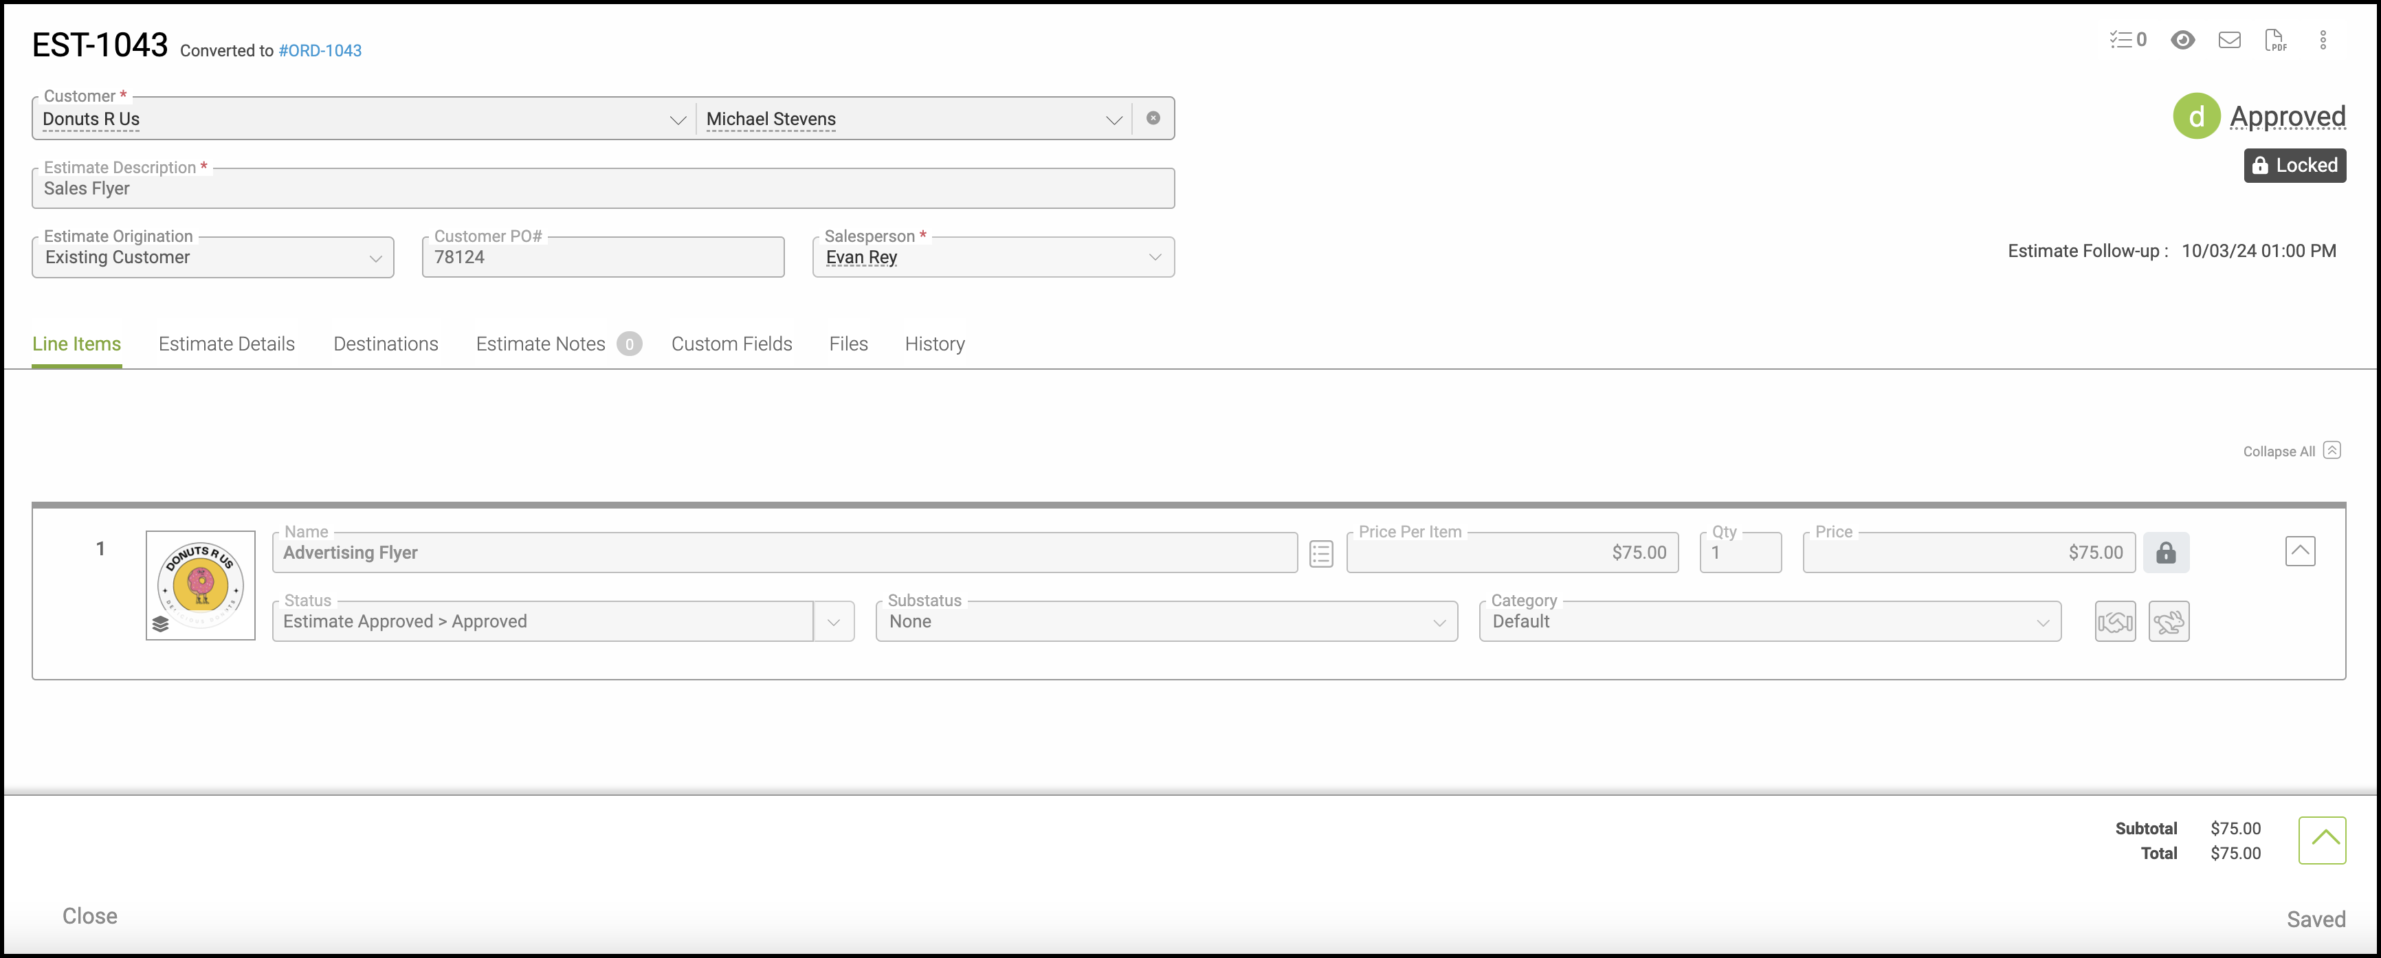Switch to the Estimate Details tab
The height and width of the screenshot is (958, 2381).
[226, 344]
